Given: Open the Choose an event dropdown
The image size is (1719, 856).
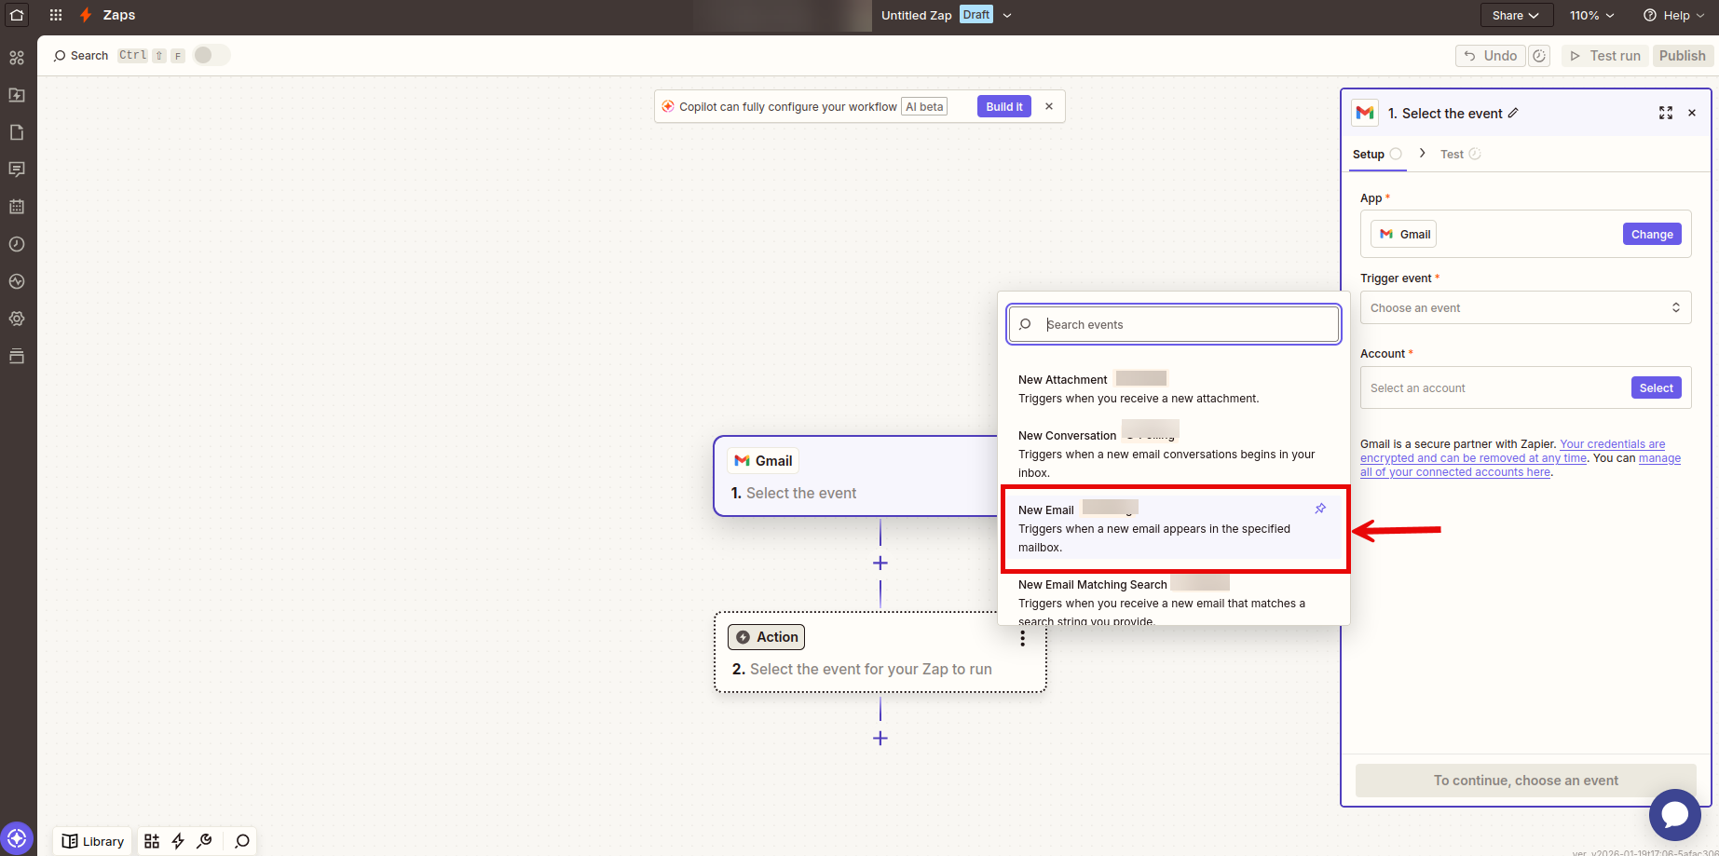Looking at the screenshot, I should pyautogui.click(x=1525, y=307).
